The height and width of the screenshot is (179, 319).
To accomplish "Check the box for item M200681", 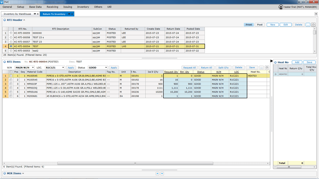I will point(11,96).
